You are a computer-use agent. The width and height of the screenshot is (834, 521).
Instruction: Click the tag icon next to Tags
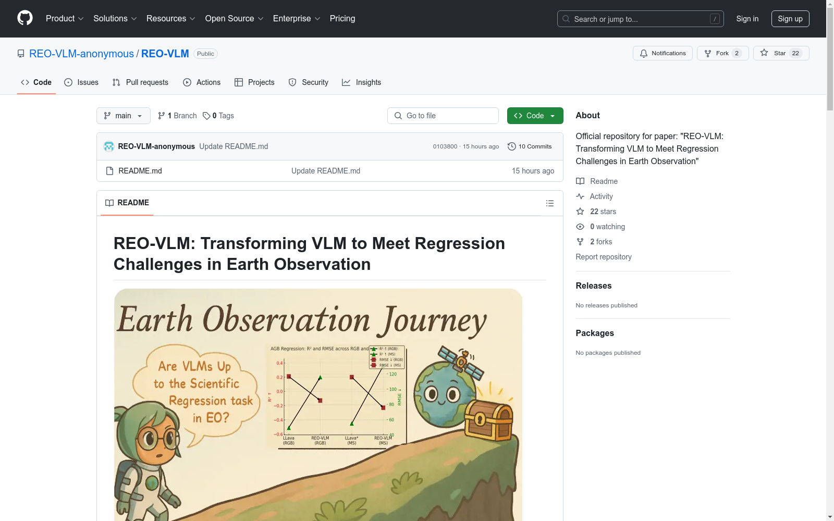click(x=206, y=116)
